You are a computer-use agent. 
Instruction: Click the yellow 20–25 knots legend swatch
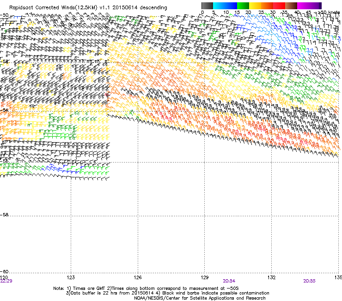pyautogui.click(x=255, y=6)
